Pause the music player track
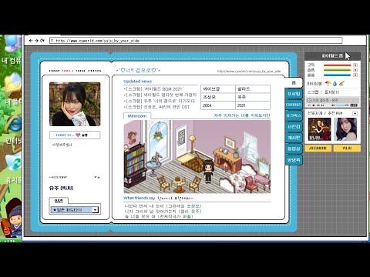The image size is (370, 277). pyautogui.click(x=310, y=105)
